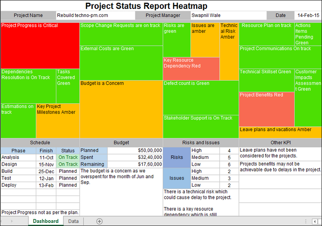
Task: Select Tasks Covered Green tile
Action: tap(68, 86)
